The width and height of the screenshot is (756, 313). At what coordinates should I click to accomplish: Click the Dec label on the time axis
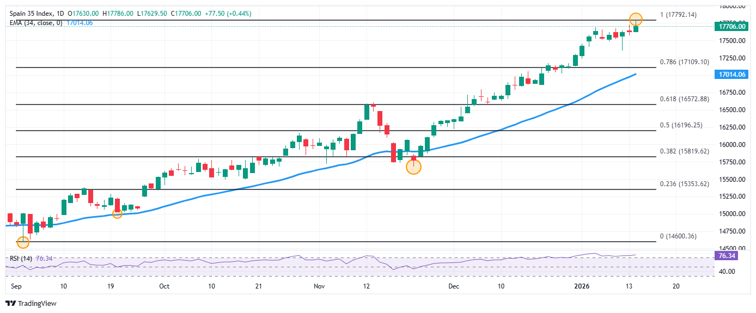point(453,286)
